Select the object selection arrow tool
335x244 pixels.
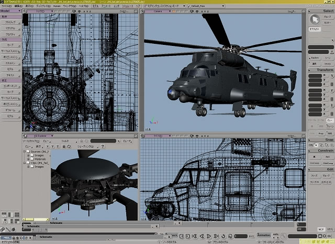[x=315, y=19]
